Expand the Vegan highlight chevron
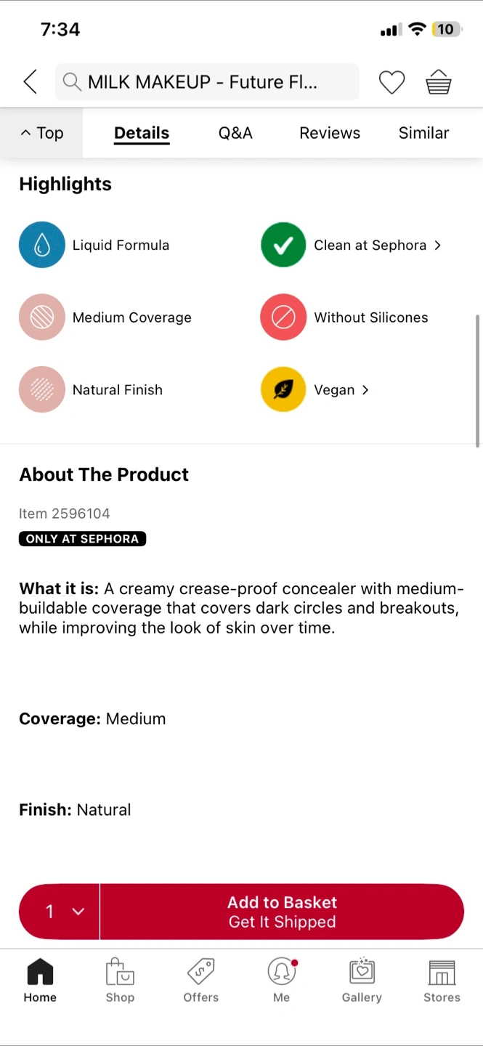 (365, 390)
